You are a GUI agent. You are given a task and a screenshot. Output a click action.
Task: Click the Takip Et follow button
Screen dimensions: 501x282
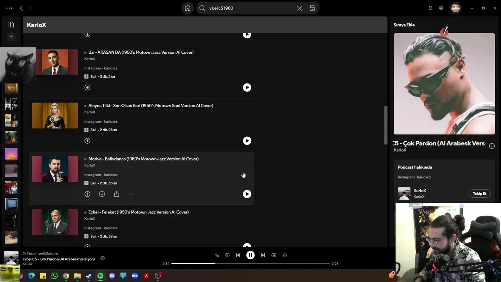coord(479,193)
